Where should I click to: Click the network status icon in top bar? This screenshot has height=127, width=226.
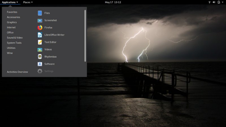point(209,2)
